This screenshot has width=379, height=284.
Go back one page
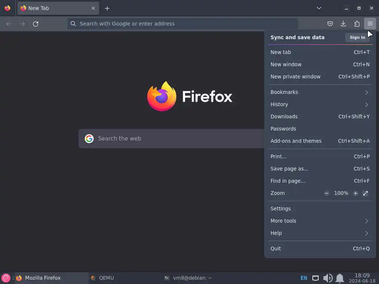(x=9, y=24)
